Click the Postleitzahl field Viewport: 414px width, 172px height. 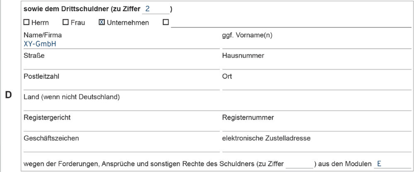click(x=121, y=85)
